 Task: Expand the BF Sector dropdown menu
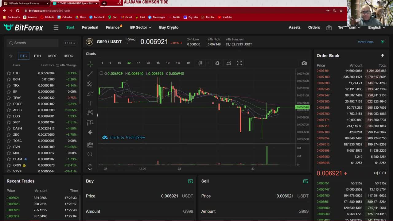point(141,27)
